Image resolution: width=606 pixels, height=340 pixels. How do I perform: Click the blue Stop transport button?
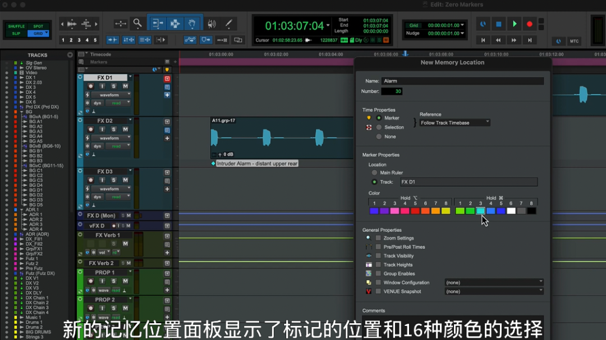point(498,24)
